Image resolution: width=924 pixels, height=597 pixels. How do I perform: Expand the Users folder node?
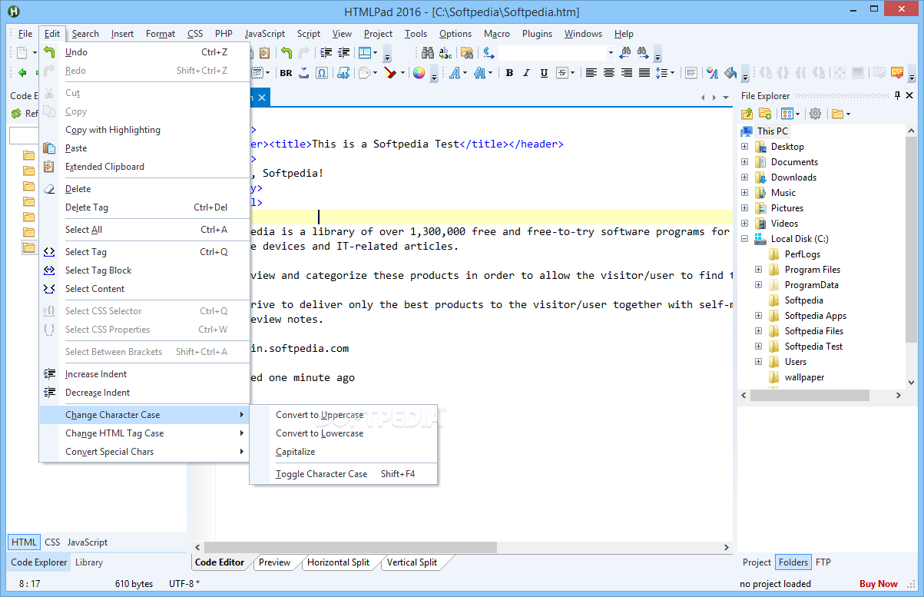758,362
